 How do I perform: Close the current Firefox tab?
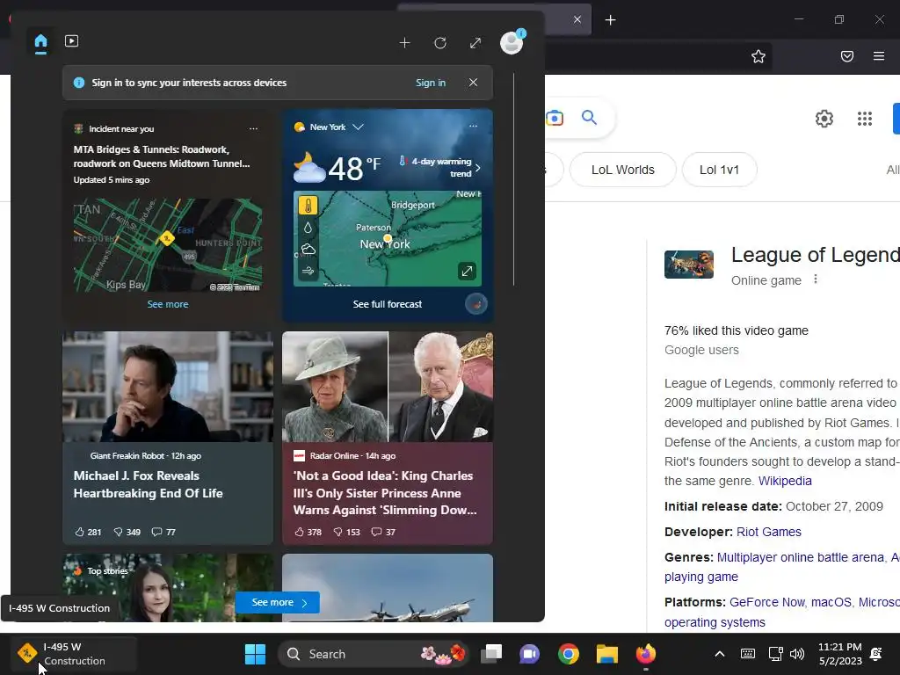pos(577,19)
